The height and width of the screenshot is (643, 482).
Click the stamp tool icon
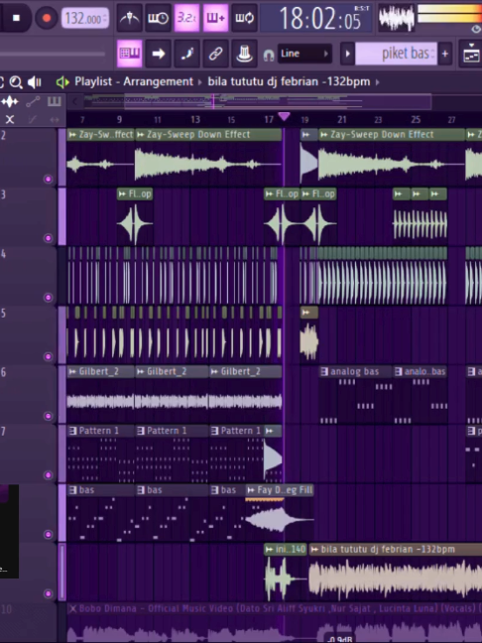(x=244, y=54)
